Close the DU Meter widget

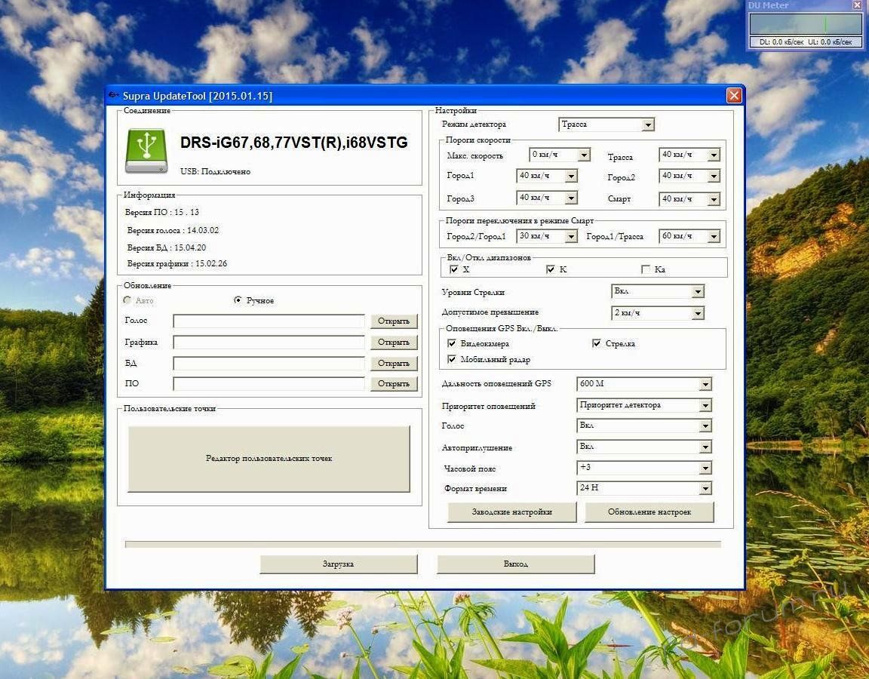point(857,5)
